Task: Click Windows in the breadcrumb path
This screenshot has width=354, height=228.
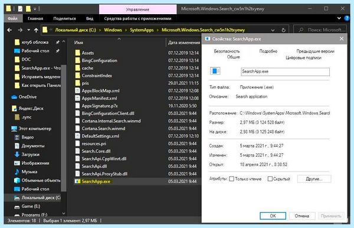Action: (x=113, y=30)
